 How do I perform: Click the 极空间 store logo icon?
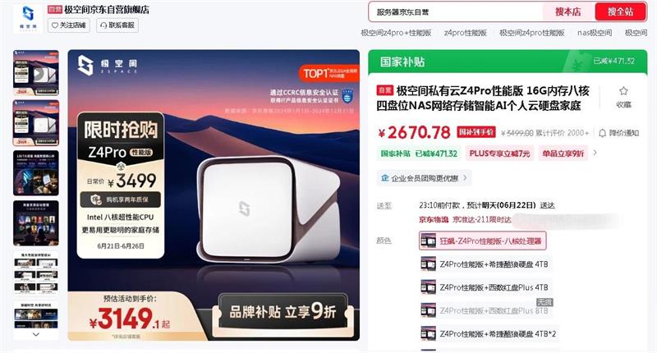[x=28, y=18]
